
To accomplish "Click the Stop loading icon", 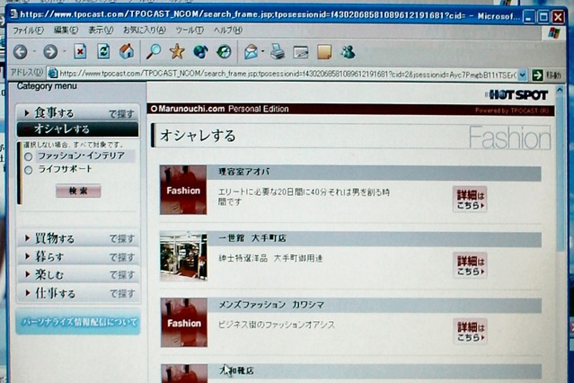I will coord(80,51).
